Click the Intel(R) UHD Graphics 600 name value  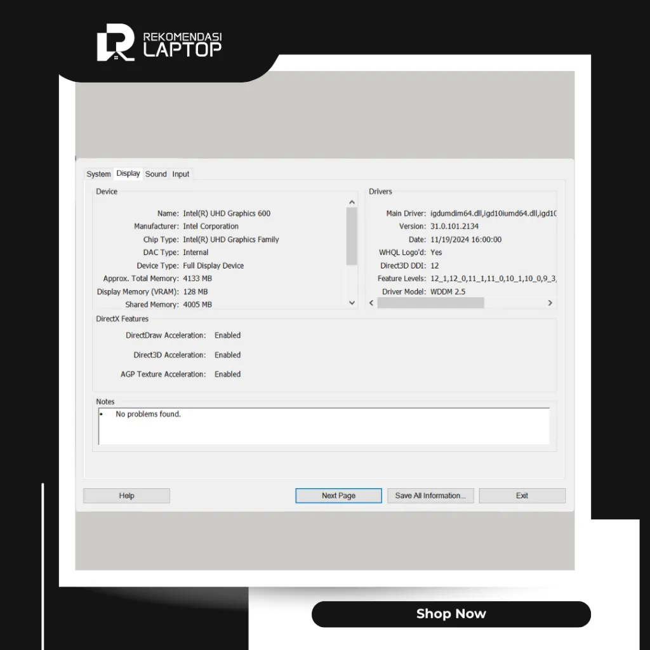coord(226,213)
